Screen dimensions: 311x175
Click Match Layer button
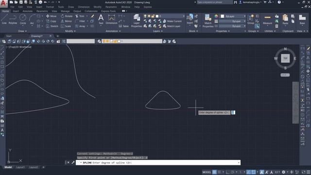pos(172,26)
